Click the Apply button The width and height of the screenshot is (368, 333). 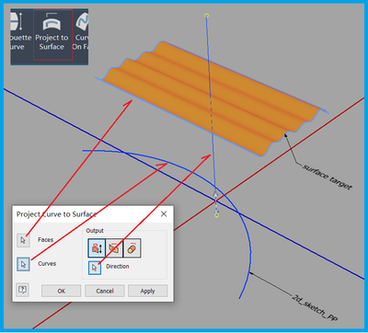pyautogui.click(x=147, y=291)
